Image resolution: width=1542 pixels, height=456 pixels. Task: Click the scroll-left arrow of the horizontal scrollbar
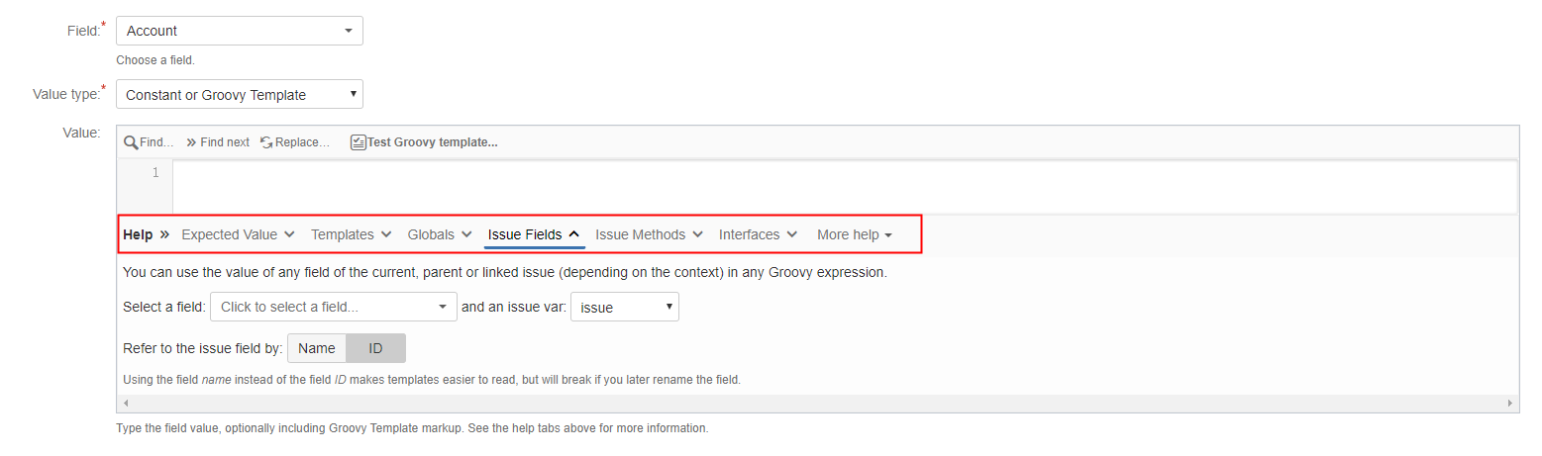pyautogui.click(x=125, y=404)
